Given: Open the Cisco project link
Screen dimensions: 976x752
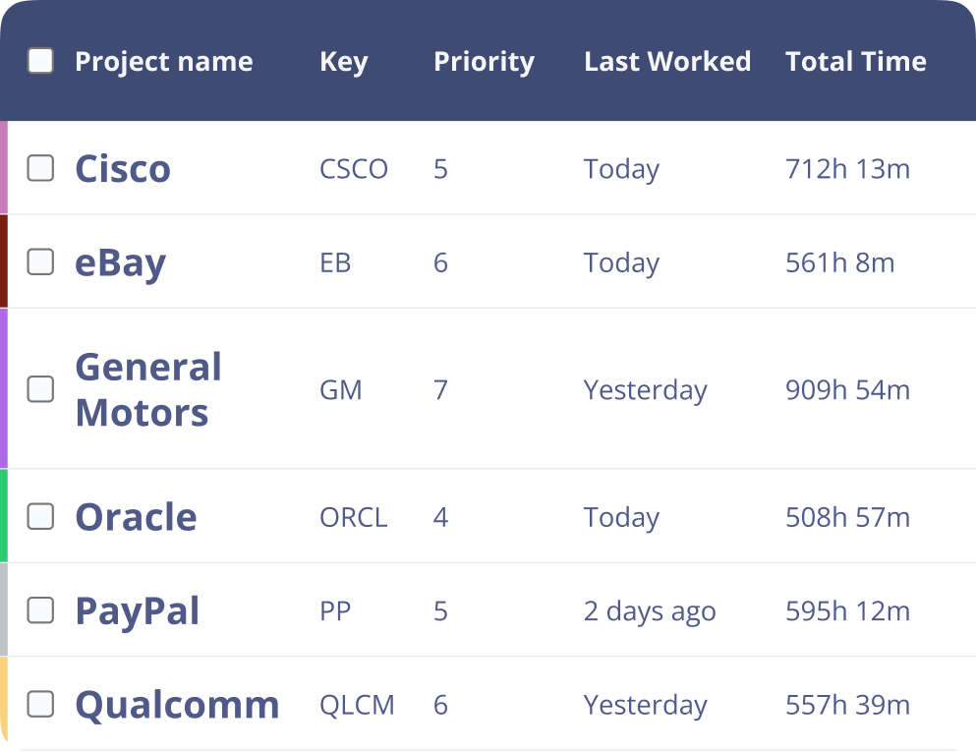Looking at the screenshot, I should (x=123, y=169).
